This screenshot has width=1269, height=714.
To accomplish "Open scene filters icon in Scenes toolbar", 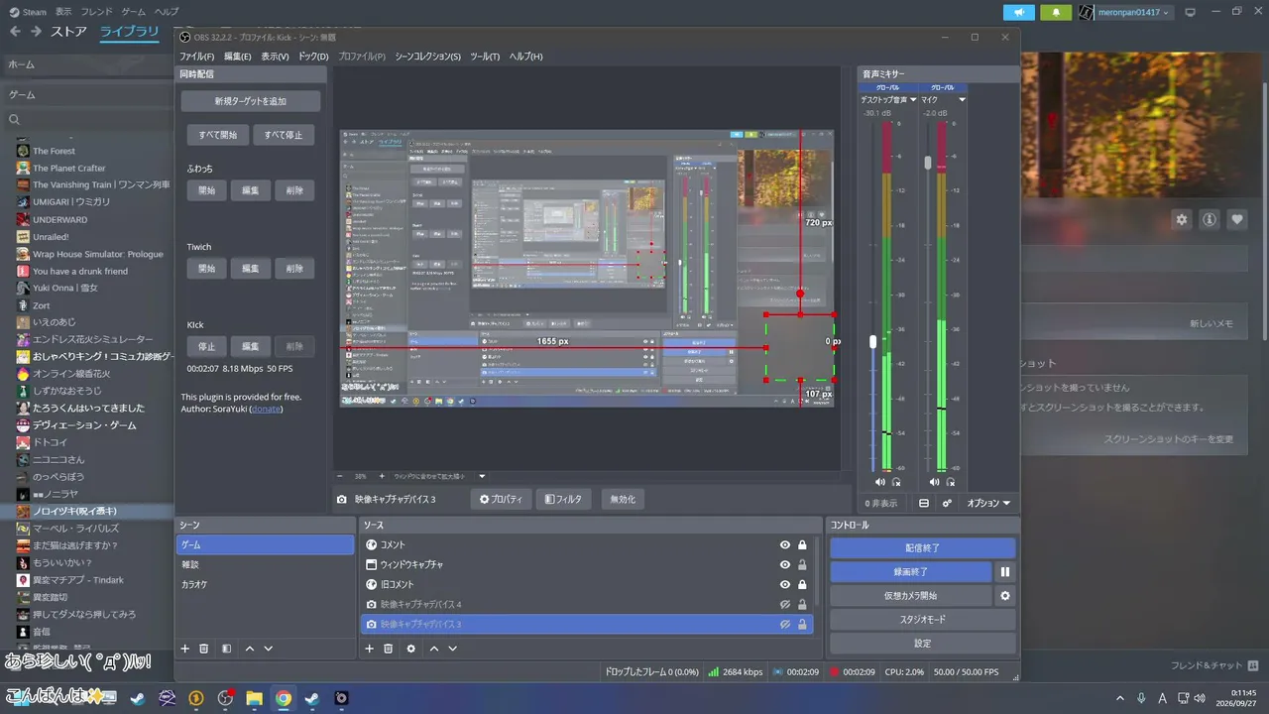I will point(226,649).
